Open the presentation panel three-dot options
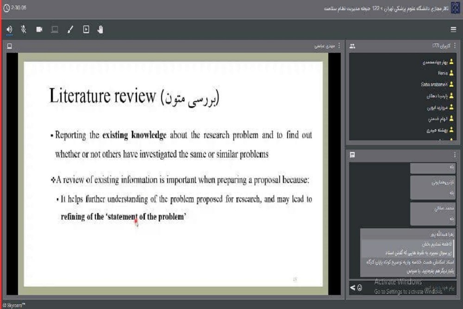The width and height of the screenshot is (463, 309). click(x=339, y=46)
